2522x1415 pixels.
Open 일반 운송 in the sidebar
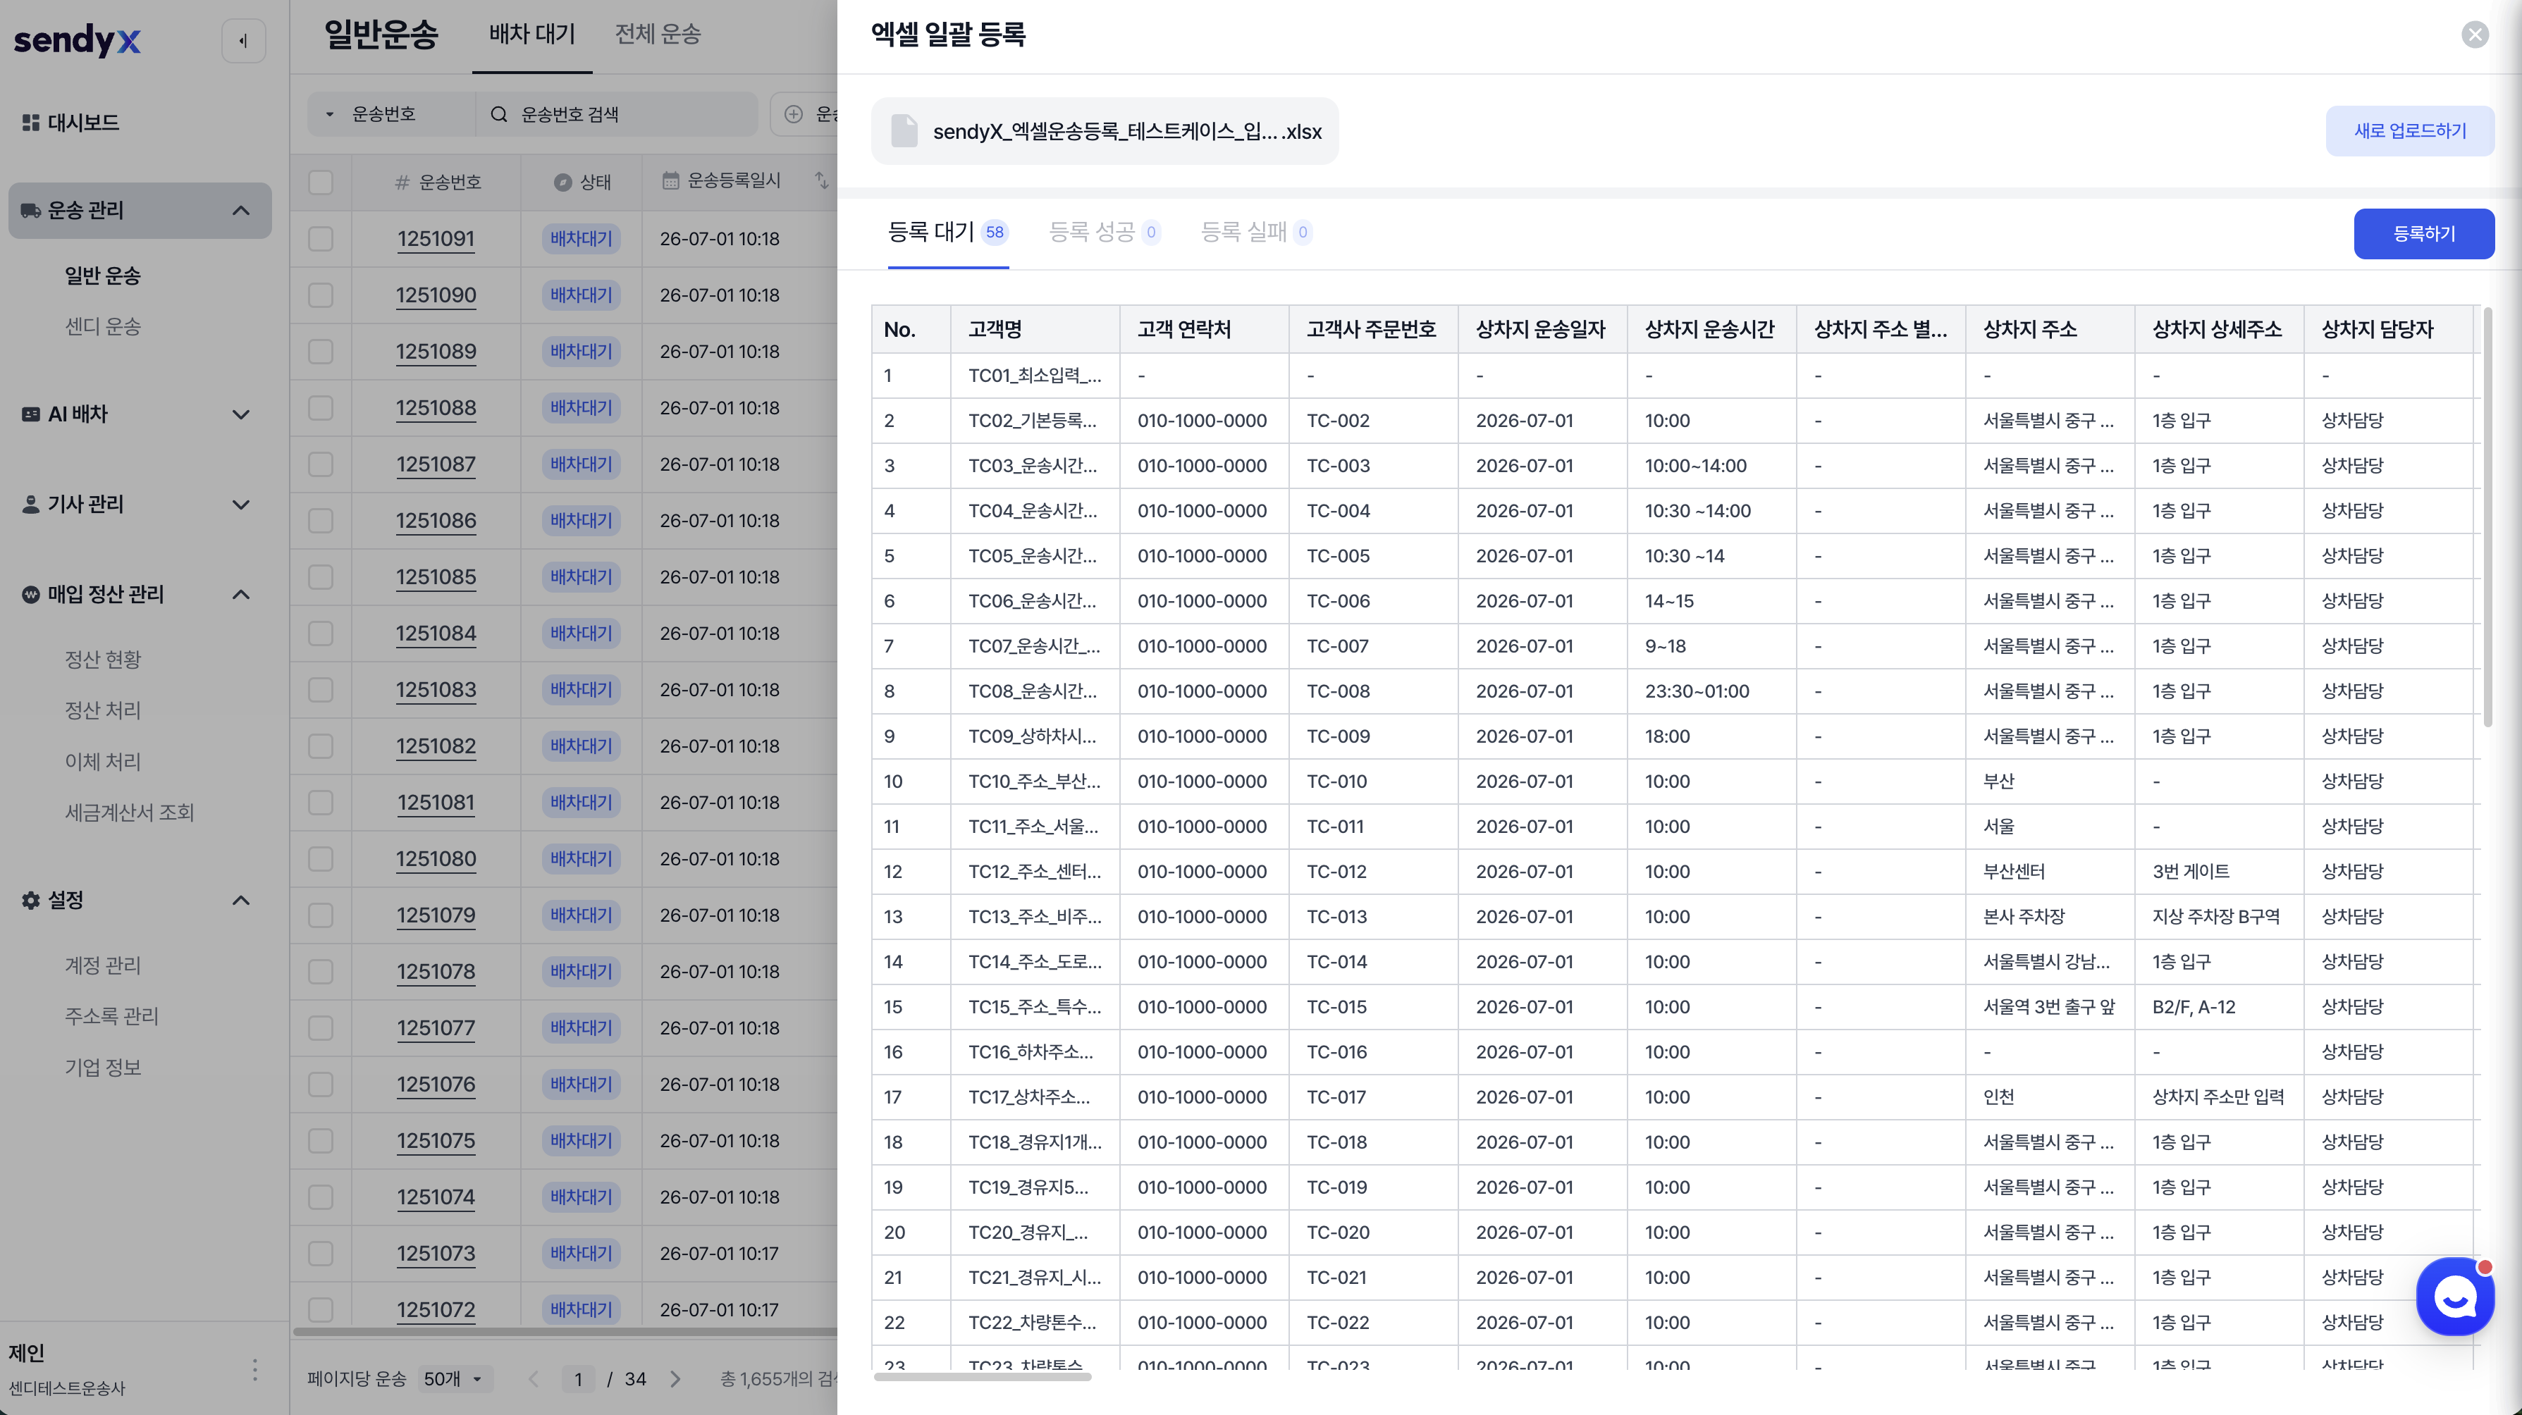[103, 276]
